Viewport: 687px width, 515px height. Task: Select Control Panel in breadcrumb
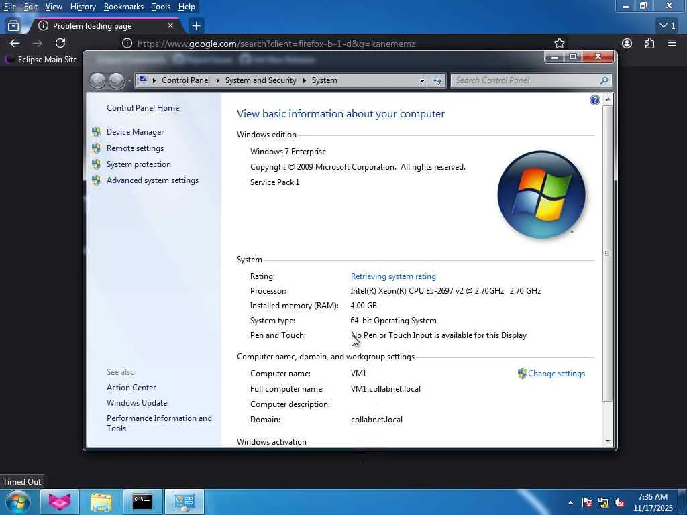pos(185,80)
